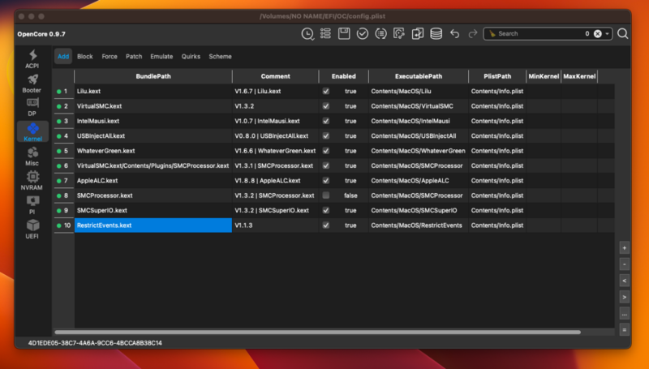This screenshot has height=369, width=649.
Task: Enable the unchecked SMCProcessor.kext row 8
Action: pyautogui.click(x=326, y=195)
